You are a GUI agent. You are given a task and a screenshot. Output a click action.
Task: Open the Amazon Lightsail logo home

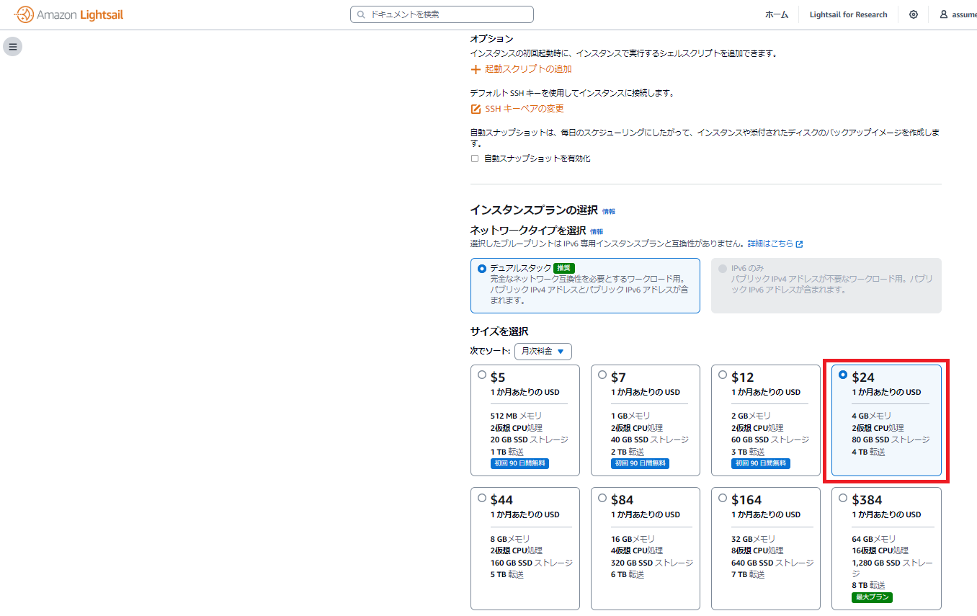point(68,14)
